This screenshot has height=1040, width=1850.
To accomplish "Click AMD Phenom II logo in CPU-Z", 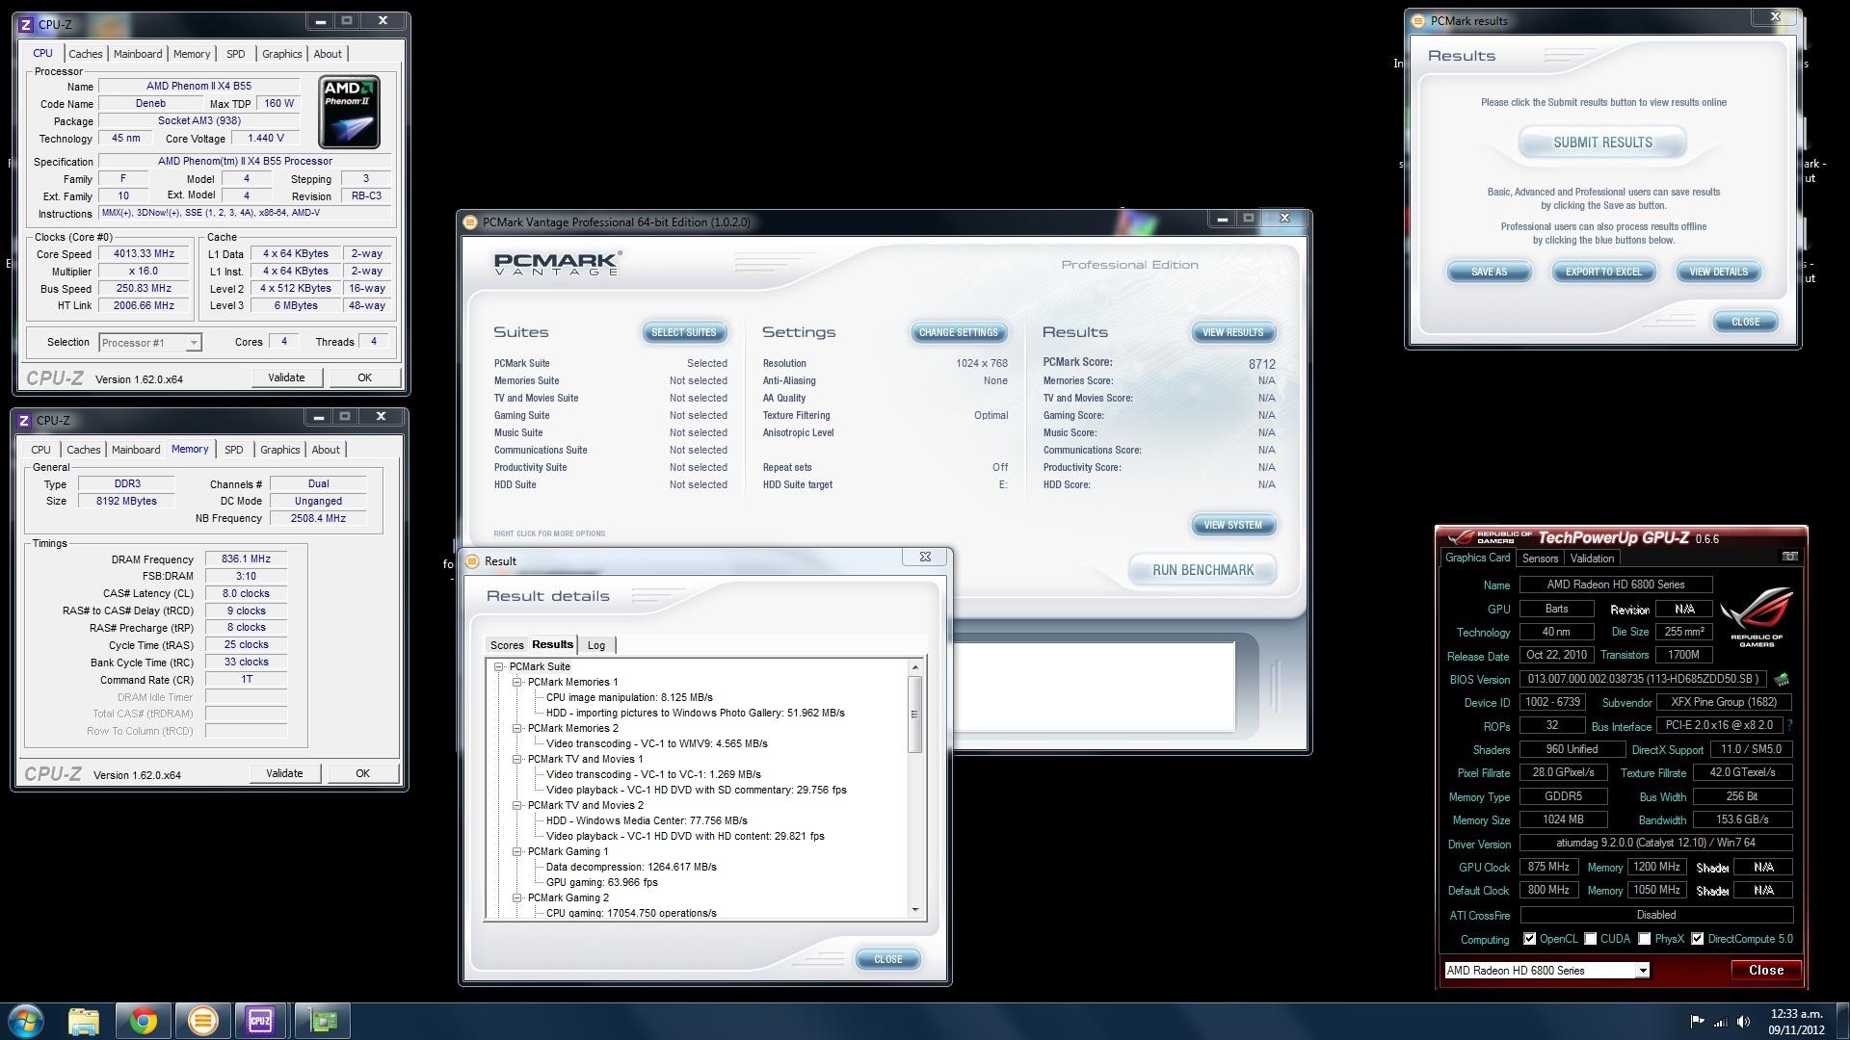I will click(349, 112).
